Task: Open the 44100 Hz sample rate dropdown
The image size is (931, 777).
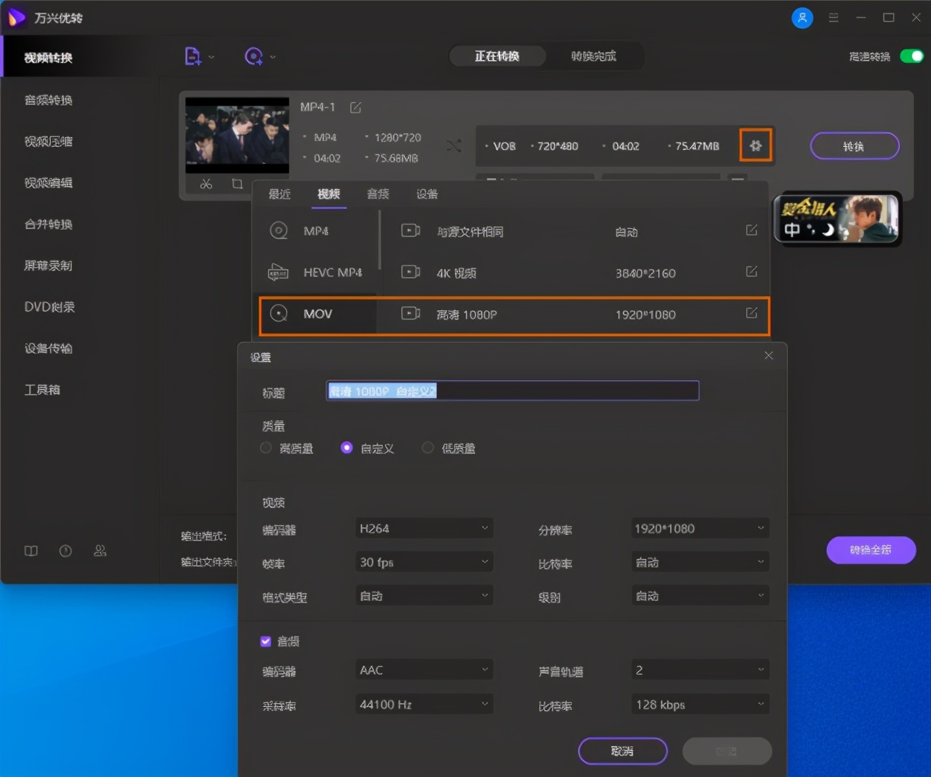Action: click(x=423, y=703)
